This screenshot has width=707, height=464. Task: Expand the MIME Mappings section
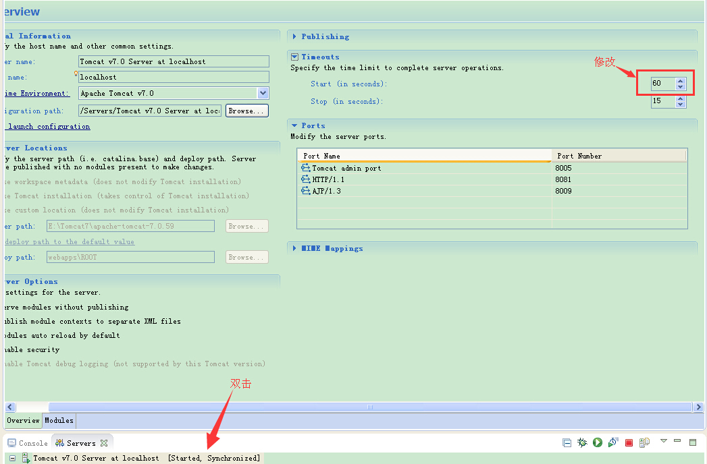pos(294,248)
